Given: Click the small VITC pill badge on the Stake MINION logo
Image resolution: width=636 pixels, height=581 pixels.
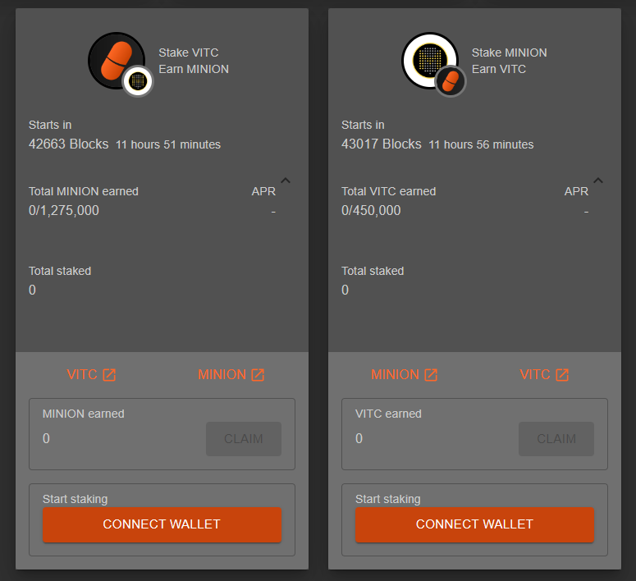Looking at the screenshot, I should click(x=451, y=81).
